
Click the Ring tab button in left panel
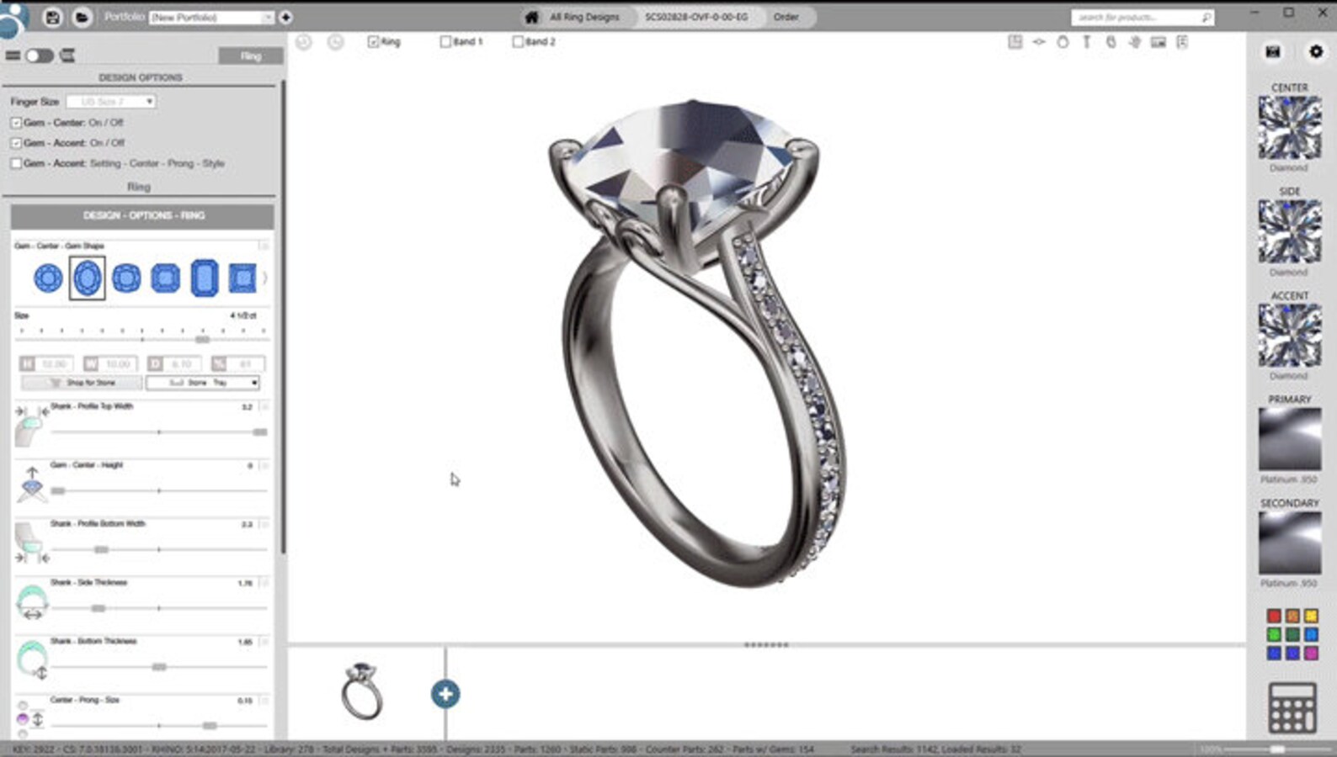tap(251, 56)
